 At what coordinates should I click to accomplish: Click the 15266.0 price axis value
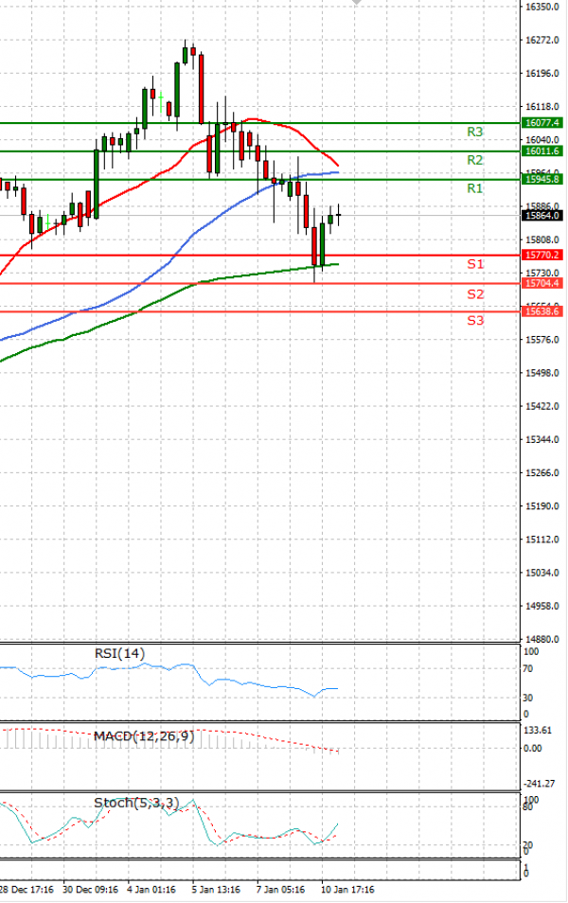point(542,473)
